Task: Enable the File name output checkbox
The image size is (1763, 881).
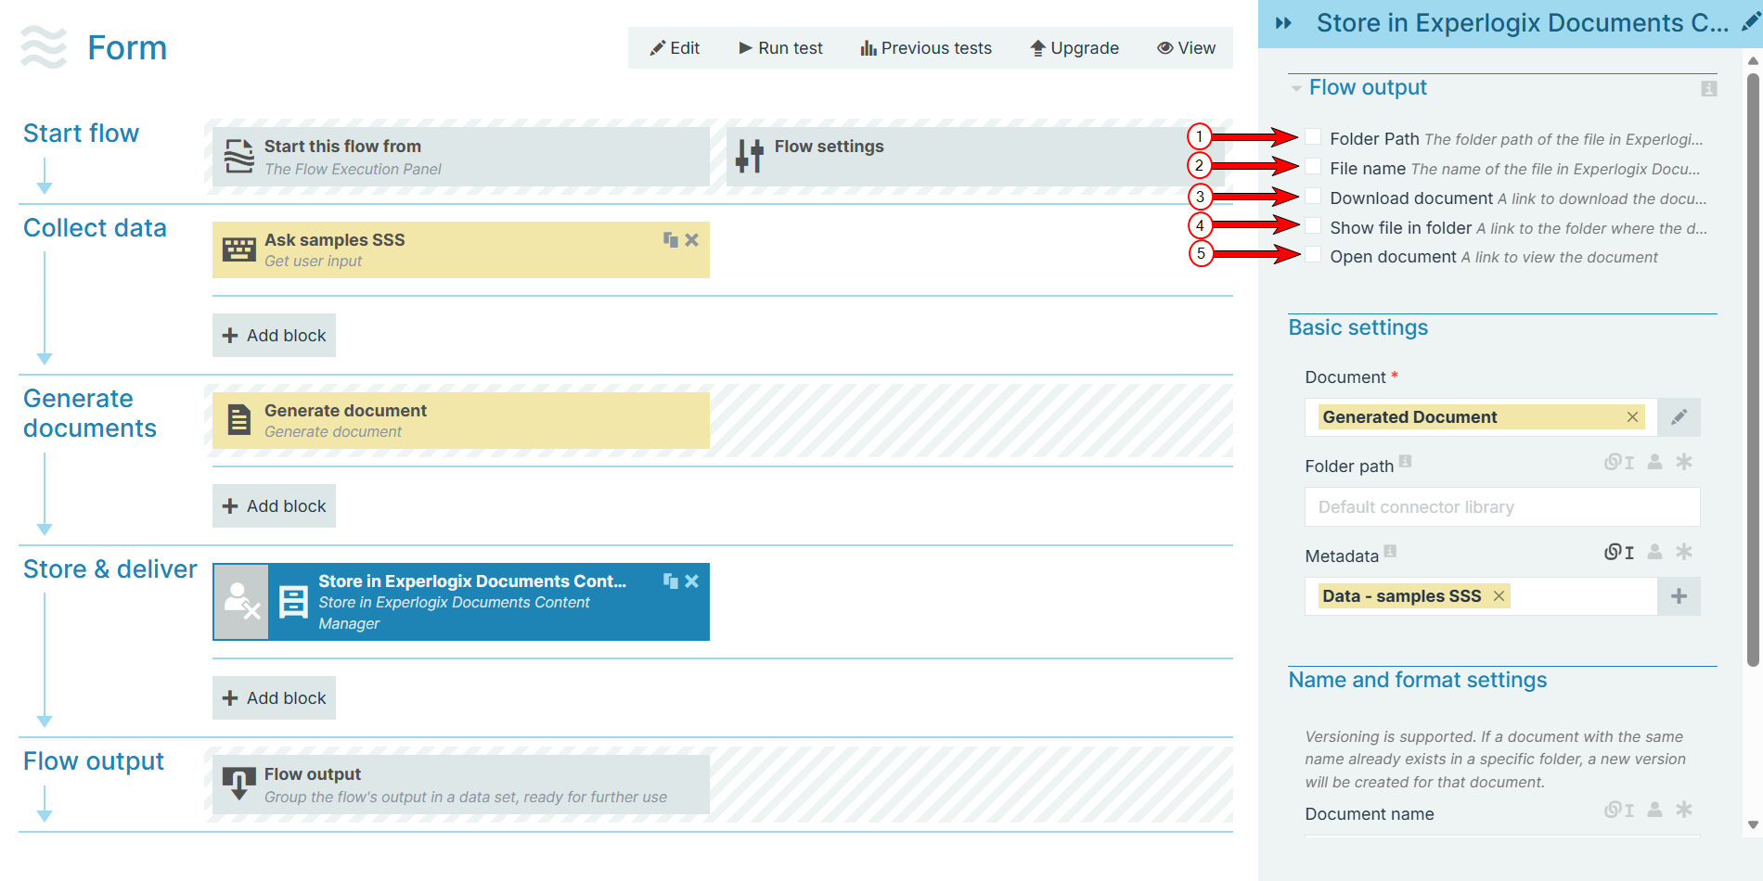Action: [x=1313, y=167]
